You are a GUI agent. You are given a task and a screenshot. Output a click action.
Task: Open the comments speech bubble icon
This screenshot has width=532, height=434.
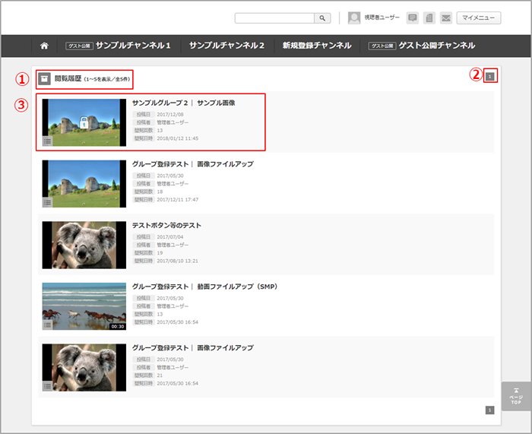coord(413,18)
